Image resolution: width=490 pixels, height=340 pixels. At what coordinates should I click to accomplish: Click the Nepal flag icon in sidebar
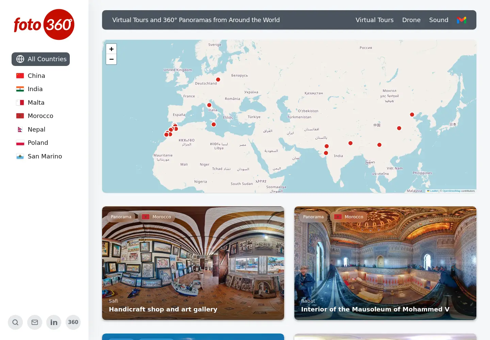click(20, 130)
